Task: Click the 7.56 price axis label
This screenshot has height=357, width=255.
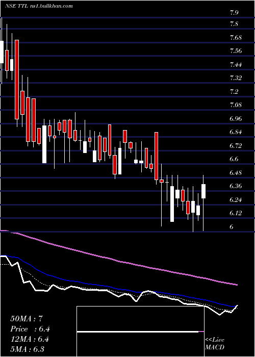Action: click(x=236, y=50)
